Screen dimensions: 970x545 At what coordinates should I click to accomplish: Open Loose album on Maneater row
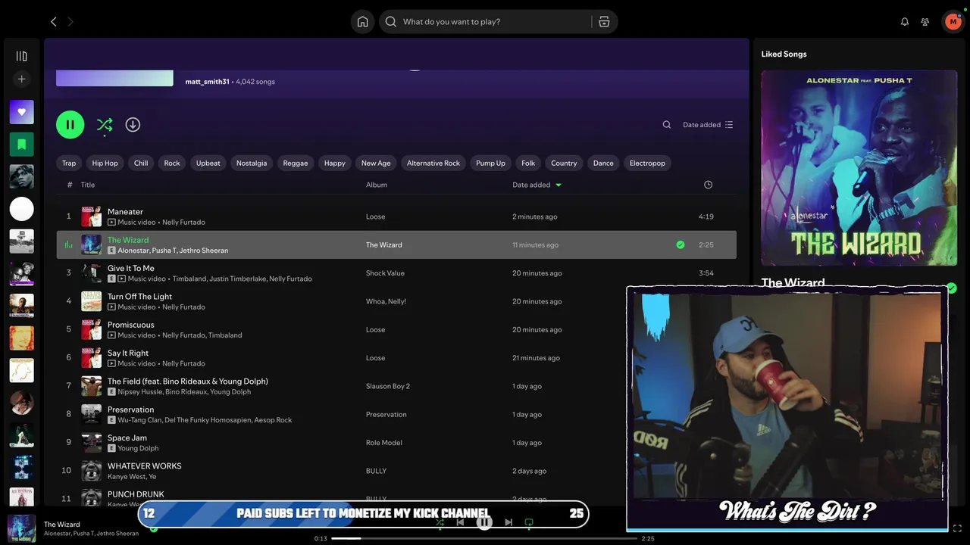[376, 216]
